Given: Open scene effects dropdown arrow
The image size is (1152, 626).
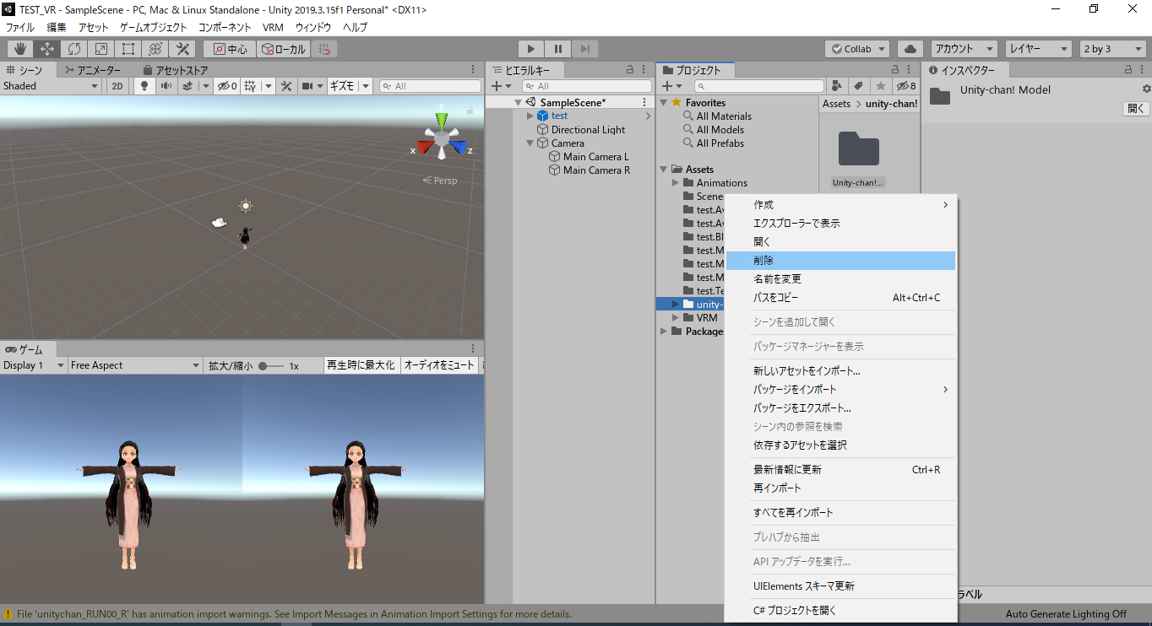Looking at the screenshot, I should coord(206,86).
